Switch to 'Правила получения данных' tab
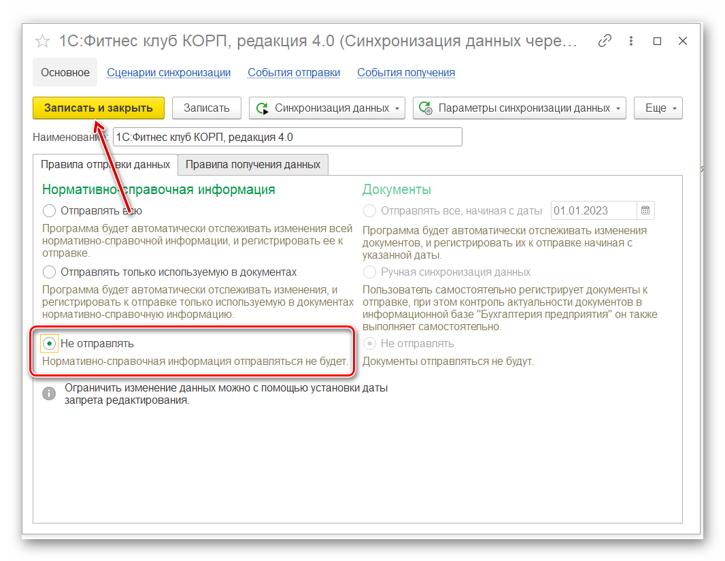This screenshot has width=725, height=561. pyautogui.click(x=253, y=165)
